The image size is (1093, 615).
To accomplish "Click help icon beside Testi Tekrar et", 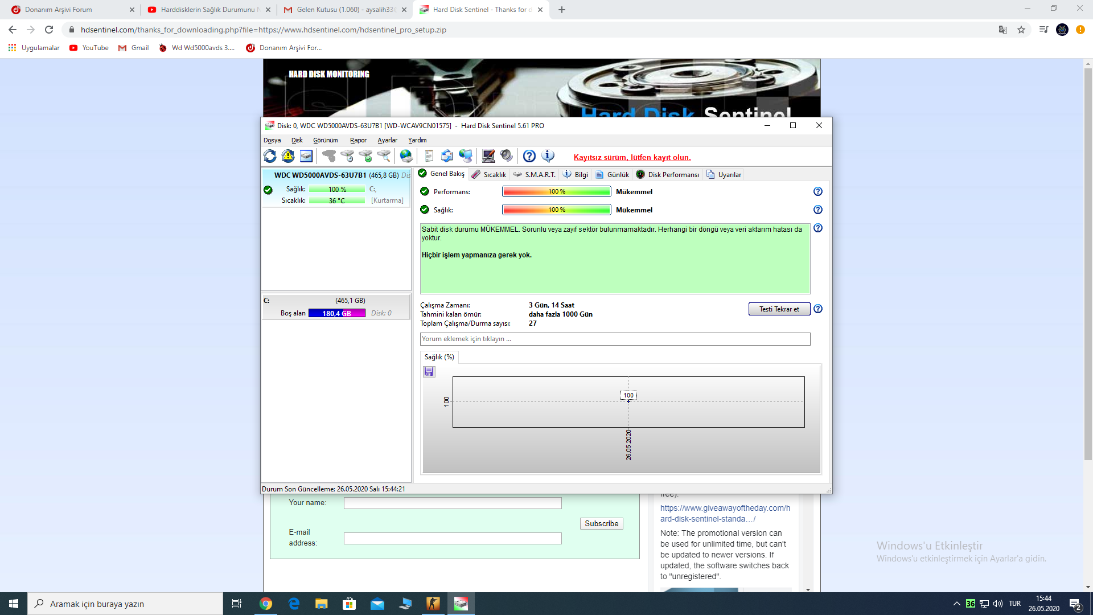I will pos(818,309).
